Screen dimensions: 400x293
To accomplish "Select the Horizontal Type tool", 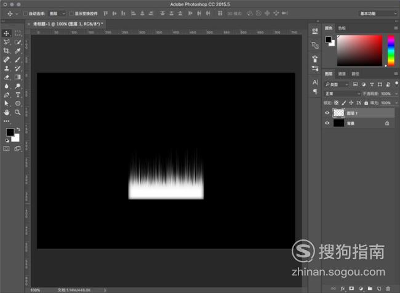I will (x=18, y=95).
